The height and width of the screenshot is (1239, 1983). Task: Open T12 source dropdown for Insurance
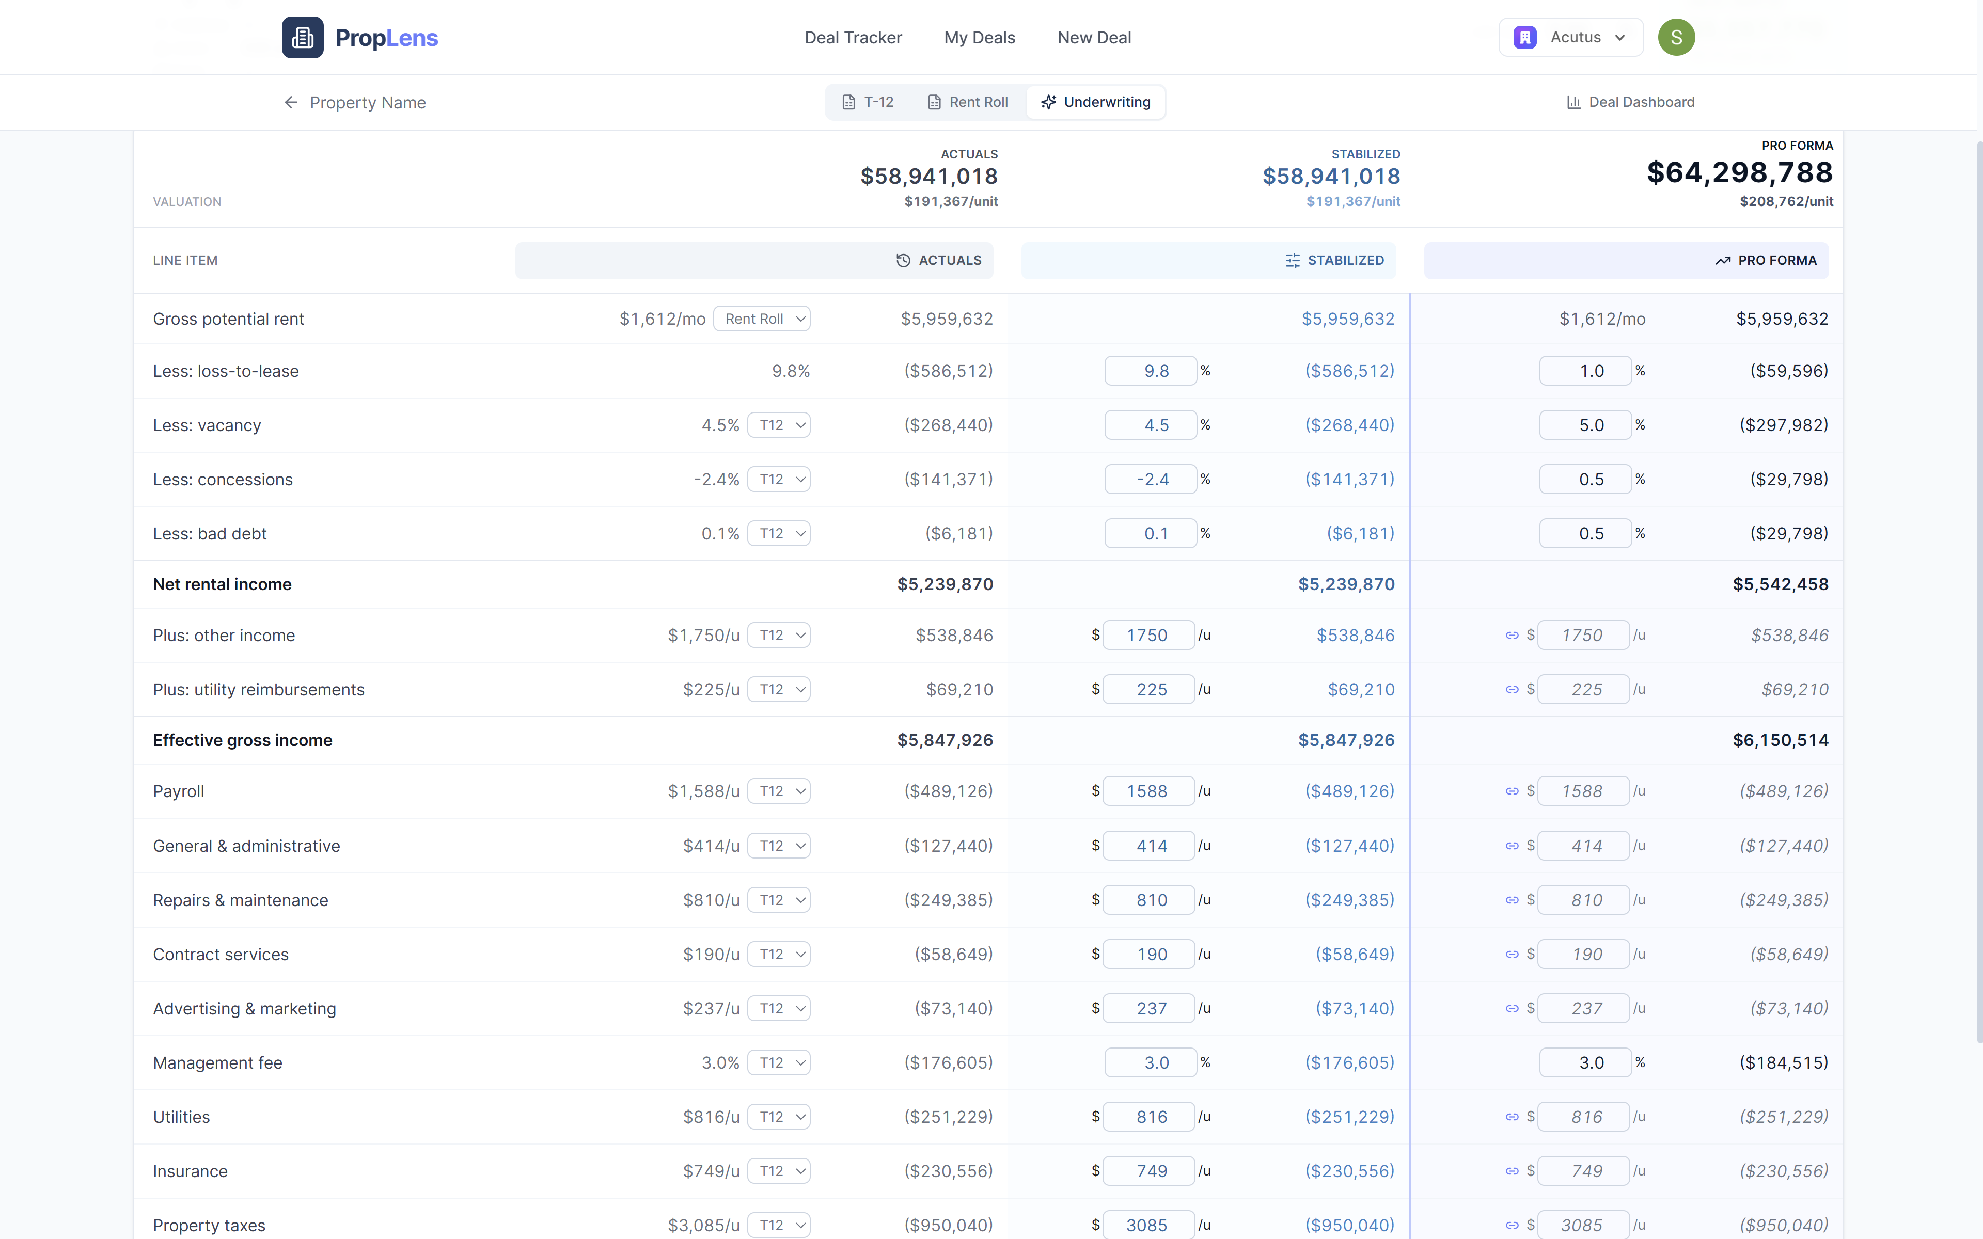click(778, 1171)
